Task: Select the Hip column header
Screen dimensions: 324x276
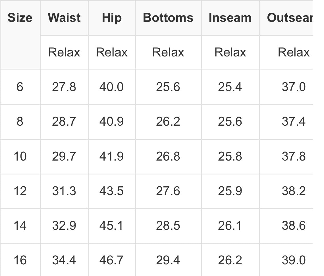Action: pos(112,18)
